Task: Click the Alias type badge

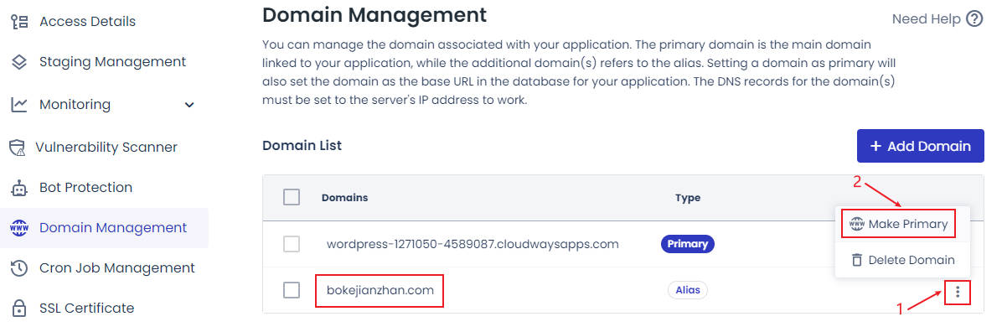Action: [688, 290]
